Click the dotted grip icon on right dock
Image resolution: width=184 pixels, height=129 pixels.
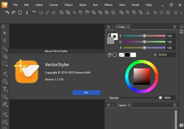pyautogui.click(x=182, y=27)
